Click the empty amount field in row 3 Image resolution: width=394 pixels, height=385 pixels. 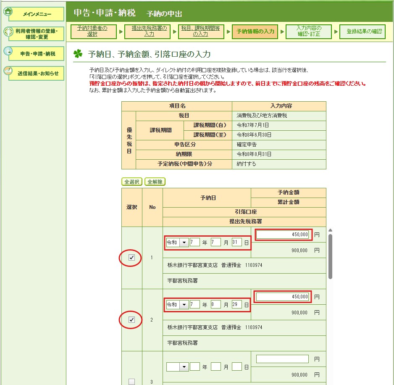[282, 359]
